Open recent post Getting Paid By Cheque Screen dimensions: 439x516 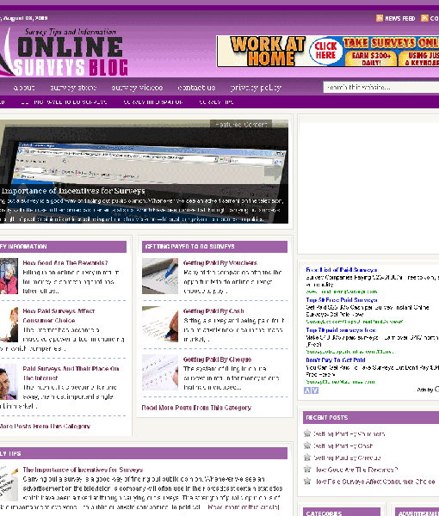tap(347, 458)
